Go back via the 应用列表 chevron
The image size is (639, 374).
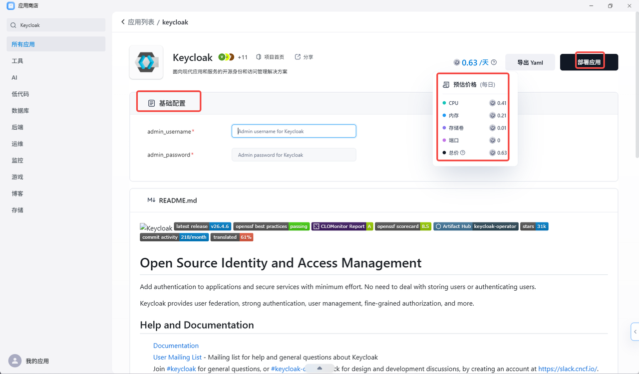123,22
